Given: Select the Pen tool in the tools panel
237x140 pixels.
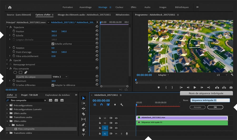Looking at the screenshot, I should click(x=83, y=125).
